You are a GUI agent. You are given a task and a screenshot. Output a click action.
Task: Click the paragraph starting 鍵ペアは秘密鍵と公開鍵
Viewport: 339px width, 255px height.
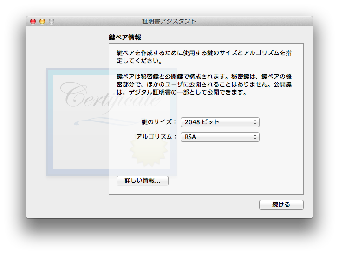point(204,84)
